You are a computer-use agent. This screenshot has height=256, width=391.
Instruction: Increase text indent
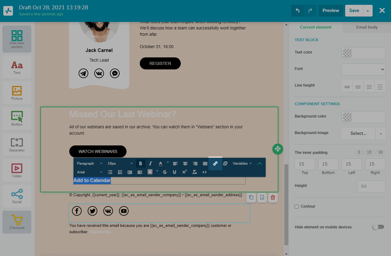pyautogui.click(x=130, y=172)
